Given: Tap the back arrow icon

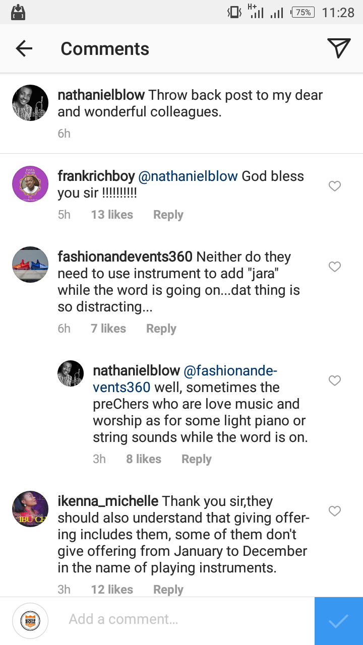Looking at the screenshot, I should point(24,48).
